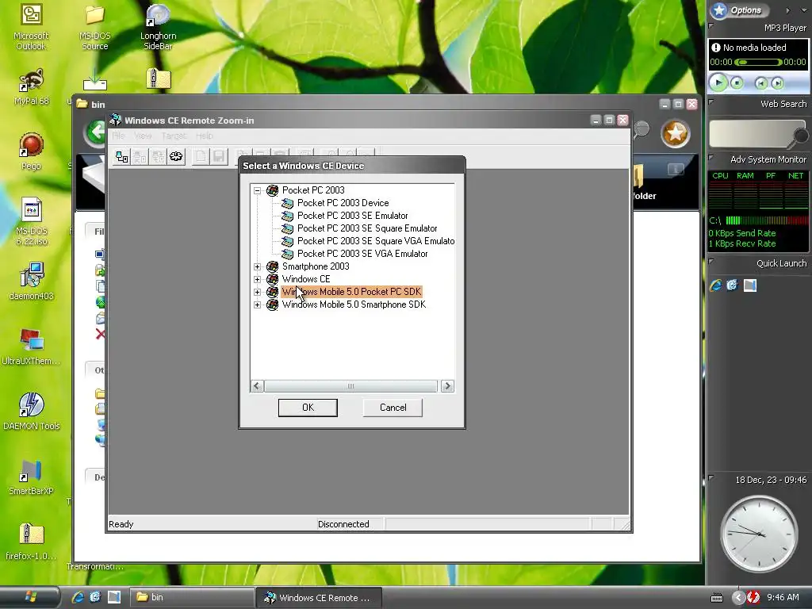Click Cancel in the device dialog
Screen dimensions: 812x609
pyautogui.click(x=393, y=408)
